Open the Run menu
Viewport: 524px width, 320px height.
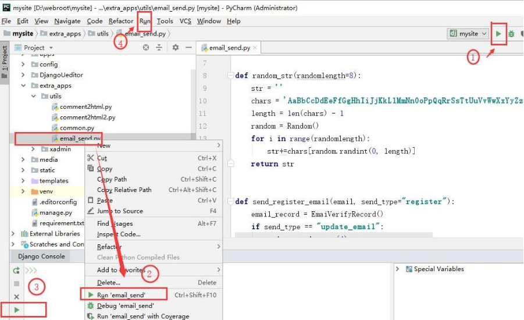145,21
